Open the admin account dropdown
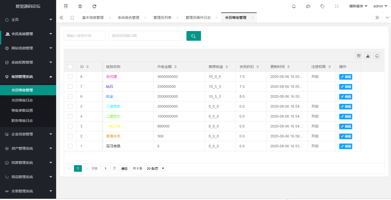 [380, 6]
